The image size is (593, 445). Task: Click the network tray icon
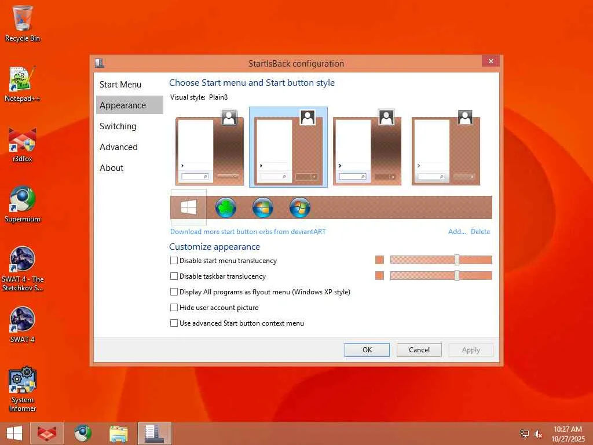tap(524, 433)
